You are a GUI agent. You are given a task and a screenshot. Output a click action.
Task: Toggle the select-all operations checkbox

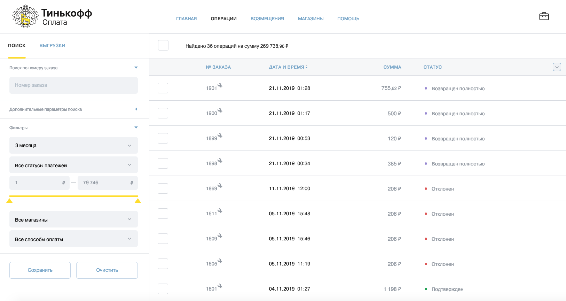[x=163, y=45]
